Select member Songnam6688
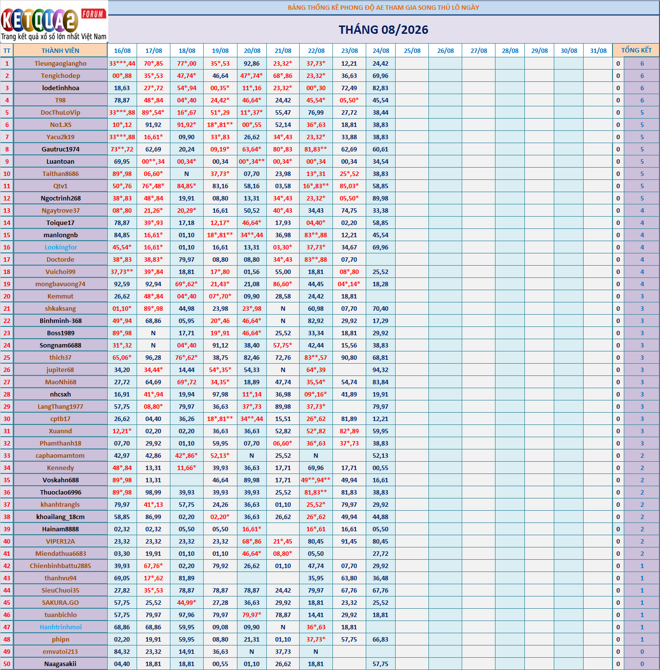This screenshot has width=660, height=670. [x=60, y=346]
